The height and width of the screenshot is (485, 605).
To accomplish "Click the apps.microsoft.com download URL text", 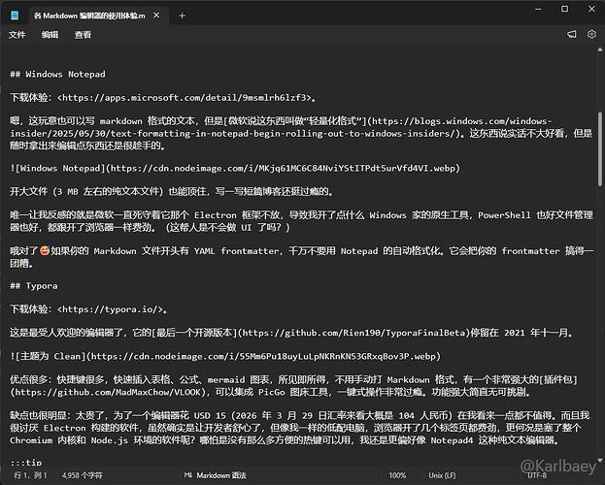I will tap(185, 98).
